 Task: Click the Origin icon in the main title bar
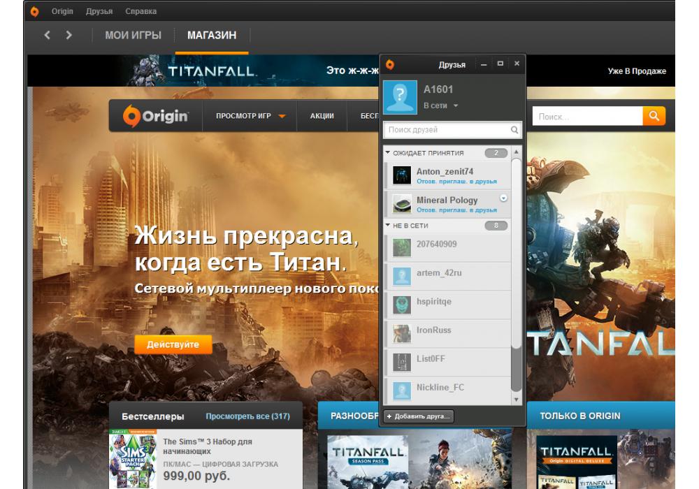[35, 11]
